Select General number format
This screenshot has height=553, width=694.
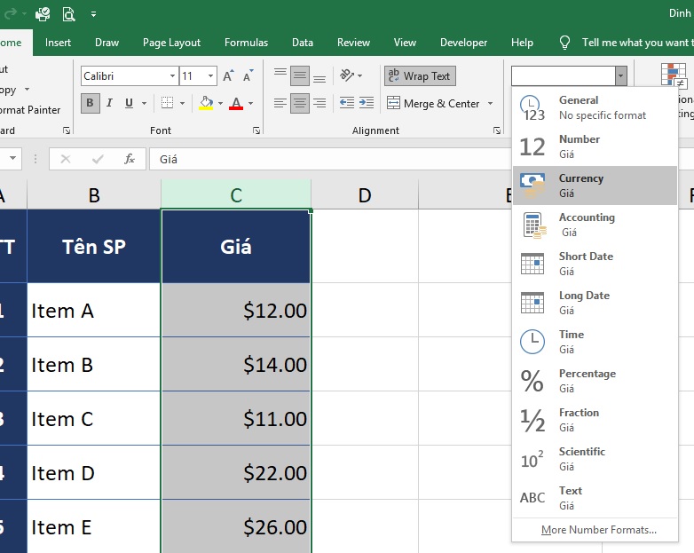[x=595, y=107]
